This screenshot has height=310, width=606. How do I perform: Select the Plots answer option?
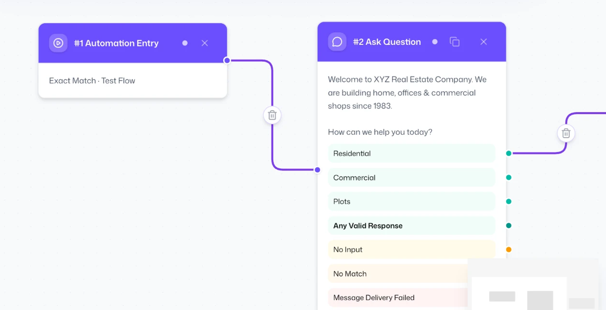[411, 202]
